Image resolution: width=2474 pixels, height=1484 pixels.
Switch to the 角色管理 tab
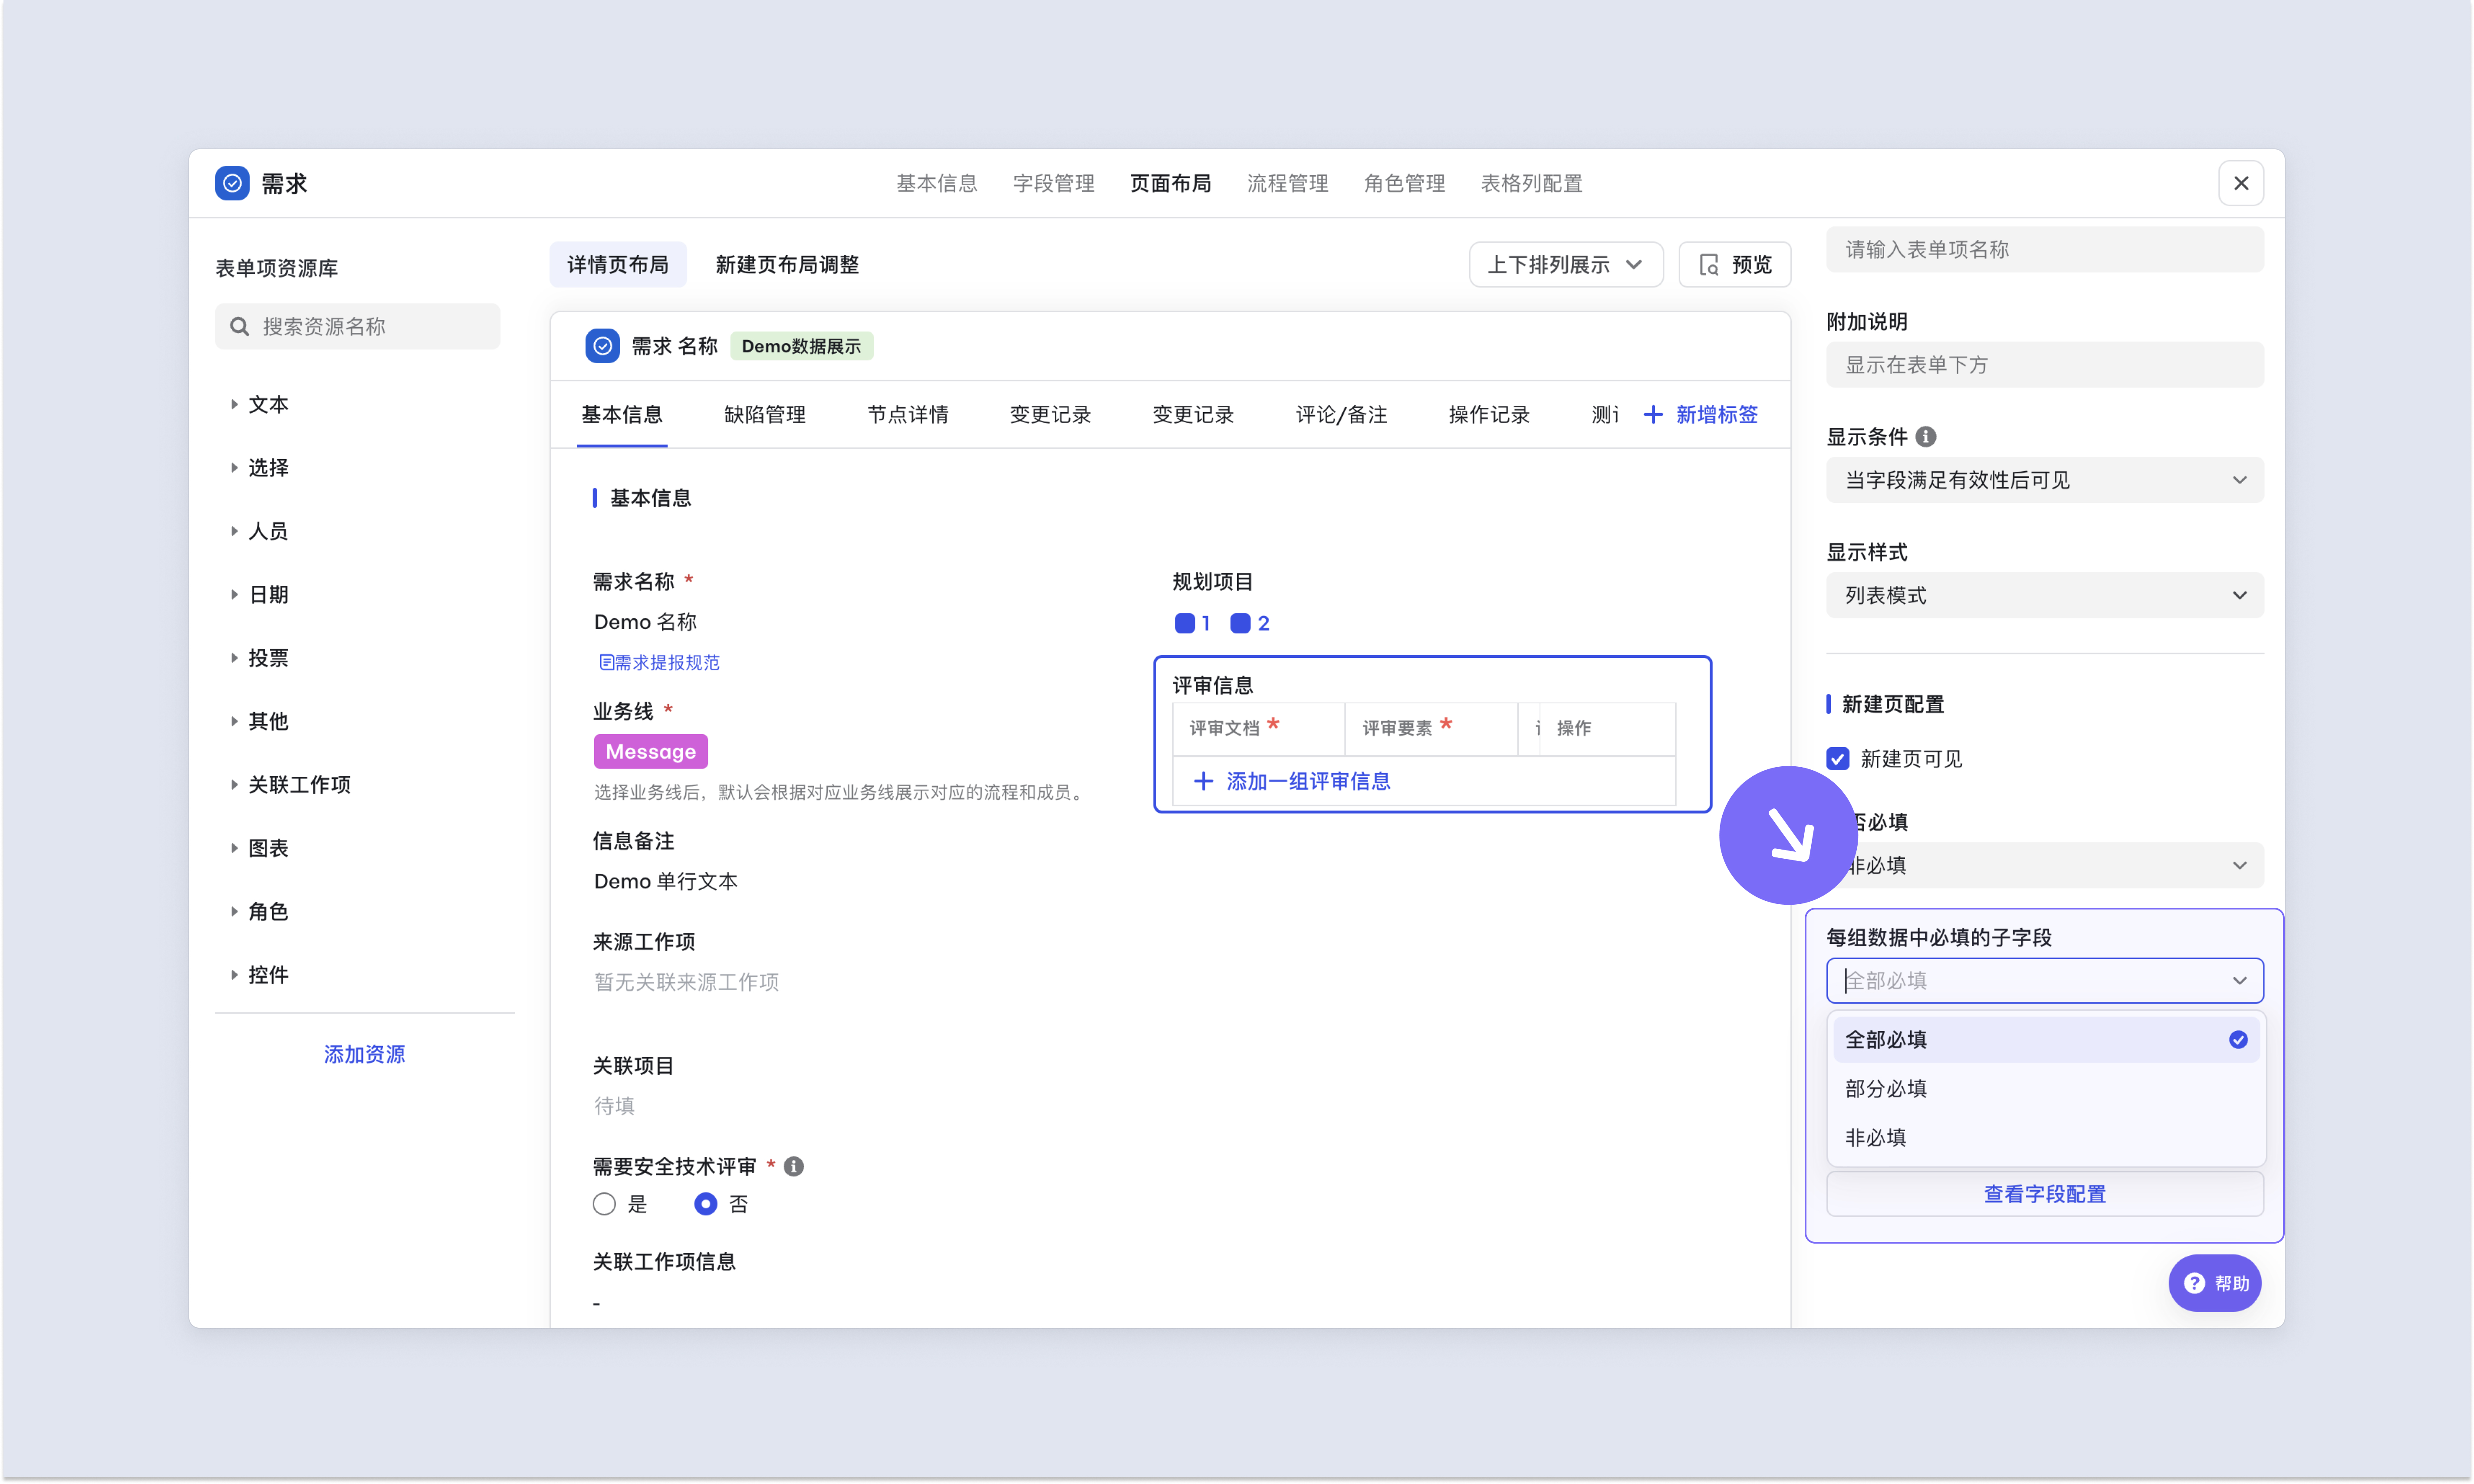[1404, 183]
